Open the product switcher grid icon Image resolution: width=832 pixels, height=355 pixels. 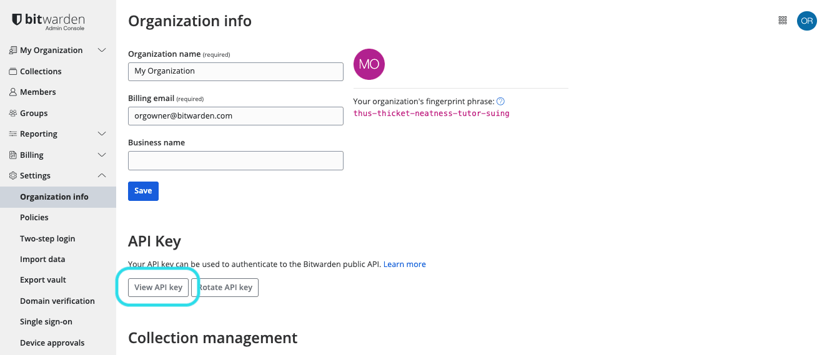coord(783,21)
